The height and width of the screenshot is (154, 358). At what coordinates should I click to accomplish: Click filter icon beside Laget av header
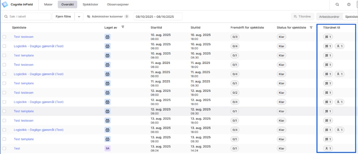(x=123, y=27)
